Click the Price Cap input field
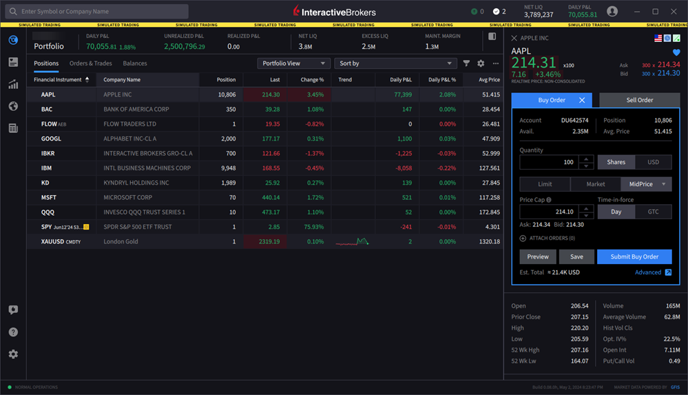688x395 pixels. (549, 212)
